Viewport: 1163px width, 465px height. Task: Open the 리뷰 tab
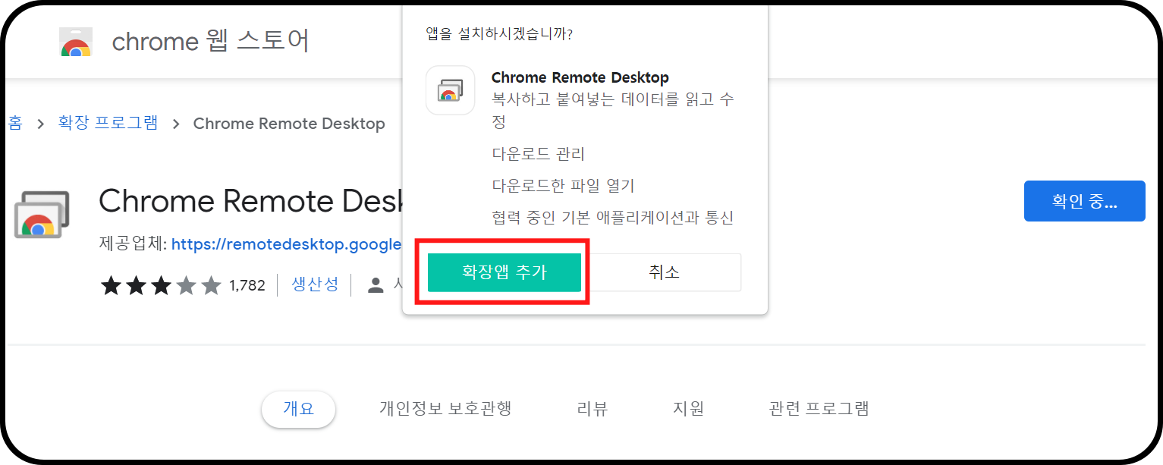[592, 408]
